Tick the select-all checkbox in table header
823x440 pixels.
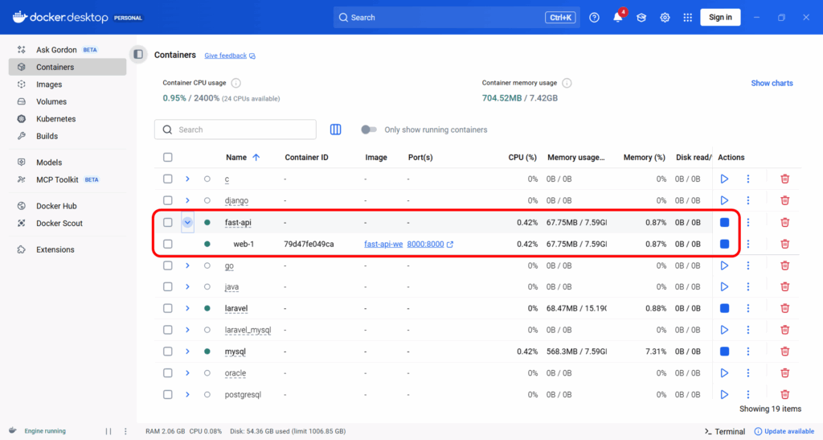[168, 158]
